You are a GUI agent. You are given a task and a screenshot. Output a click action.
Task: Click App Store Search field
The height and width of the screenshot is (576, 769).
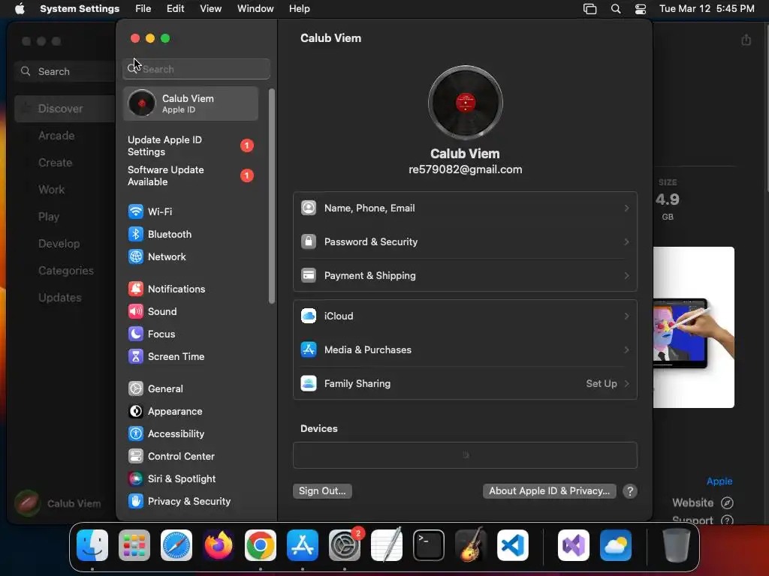point(65,71)
